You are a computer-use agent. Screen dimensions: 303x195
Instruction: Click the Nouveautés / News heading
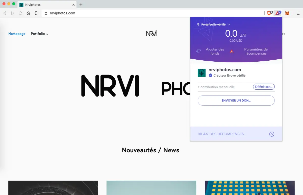pyautogui.click(x=150, y=150)
